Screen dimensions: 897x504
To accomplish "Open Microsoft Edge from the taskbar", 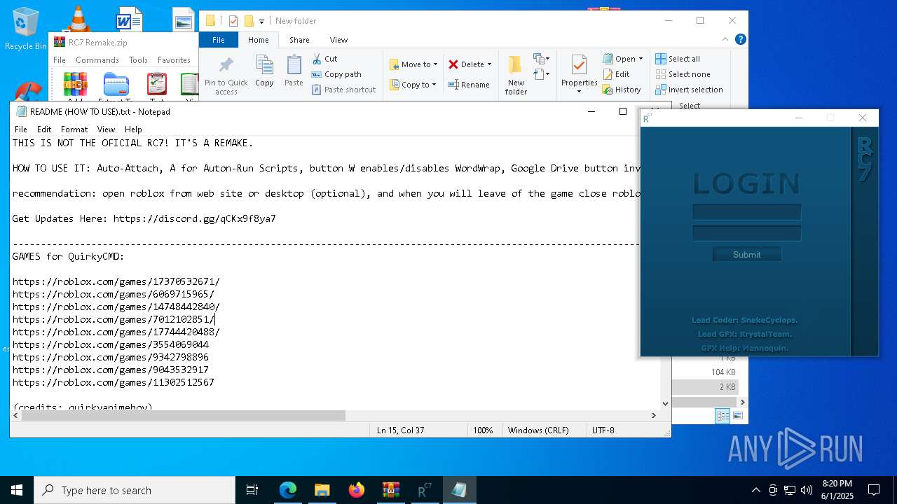I will (x=288, y=490).
